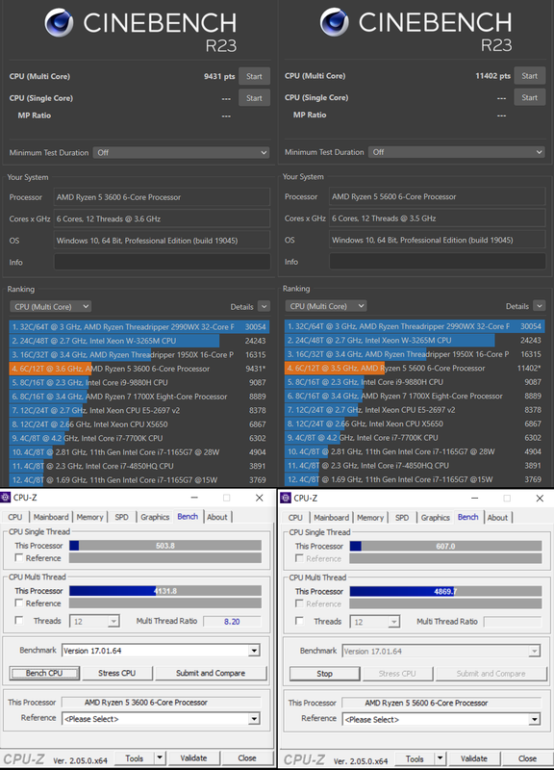Open About tab in left CPU-Z window

[x=217, y=517]
